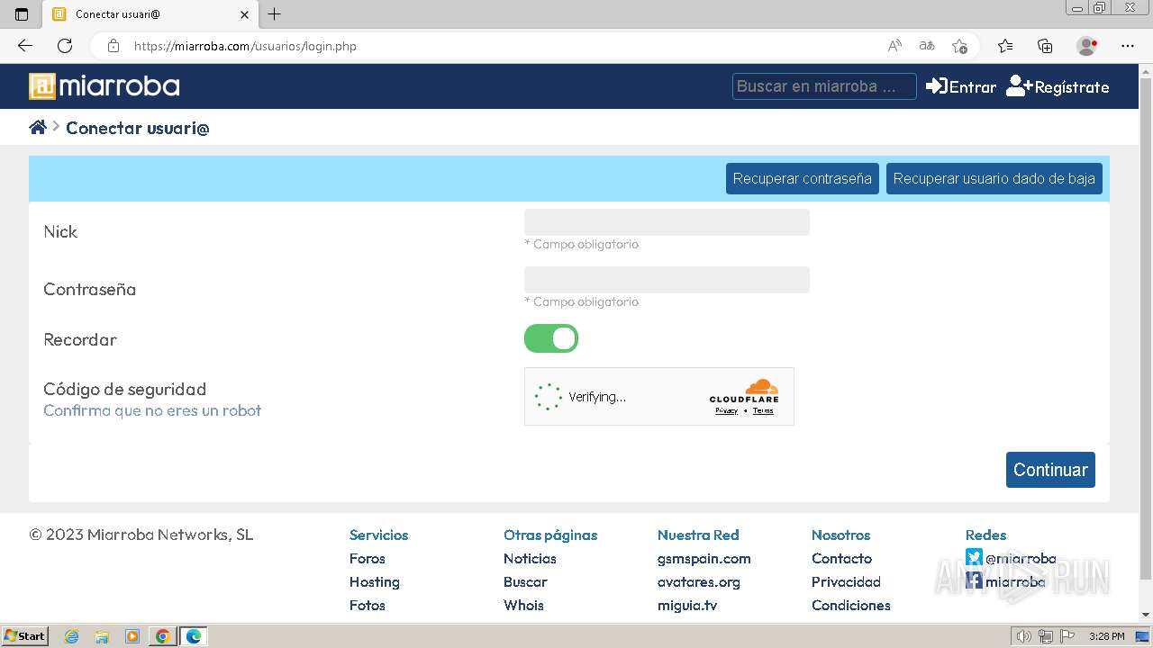Click the miarroba logo
The width and height of the screenshot is (1153, 648).
104,86
